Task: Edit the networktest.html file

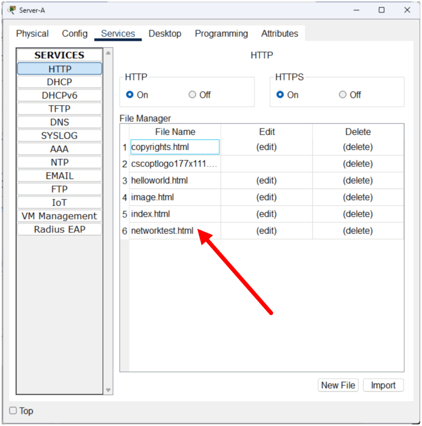Action: (x=266, y=231)
